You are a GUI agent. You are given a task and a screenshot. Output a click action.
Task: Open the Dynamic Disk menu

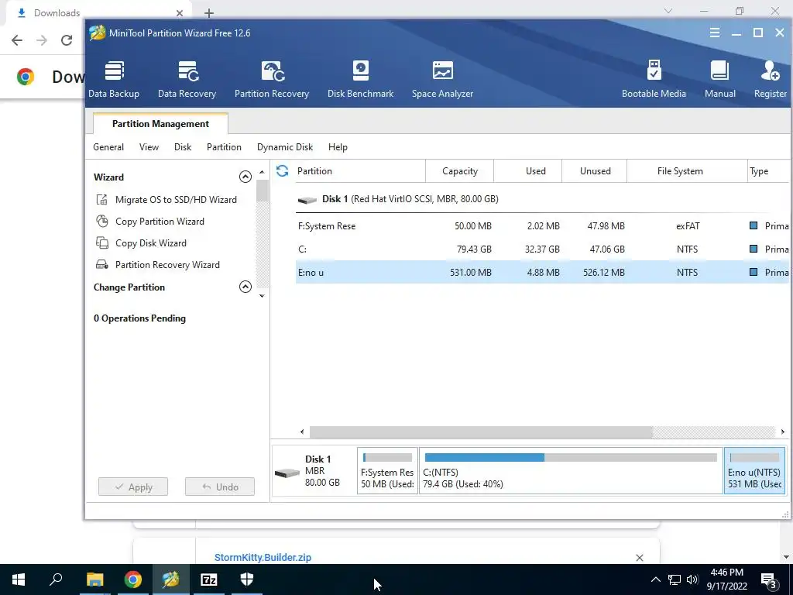point(285,147)
